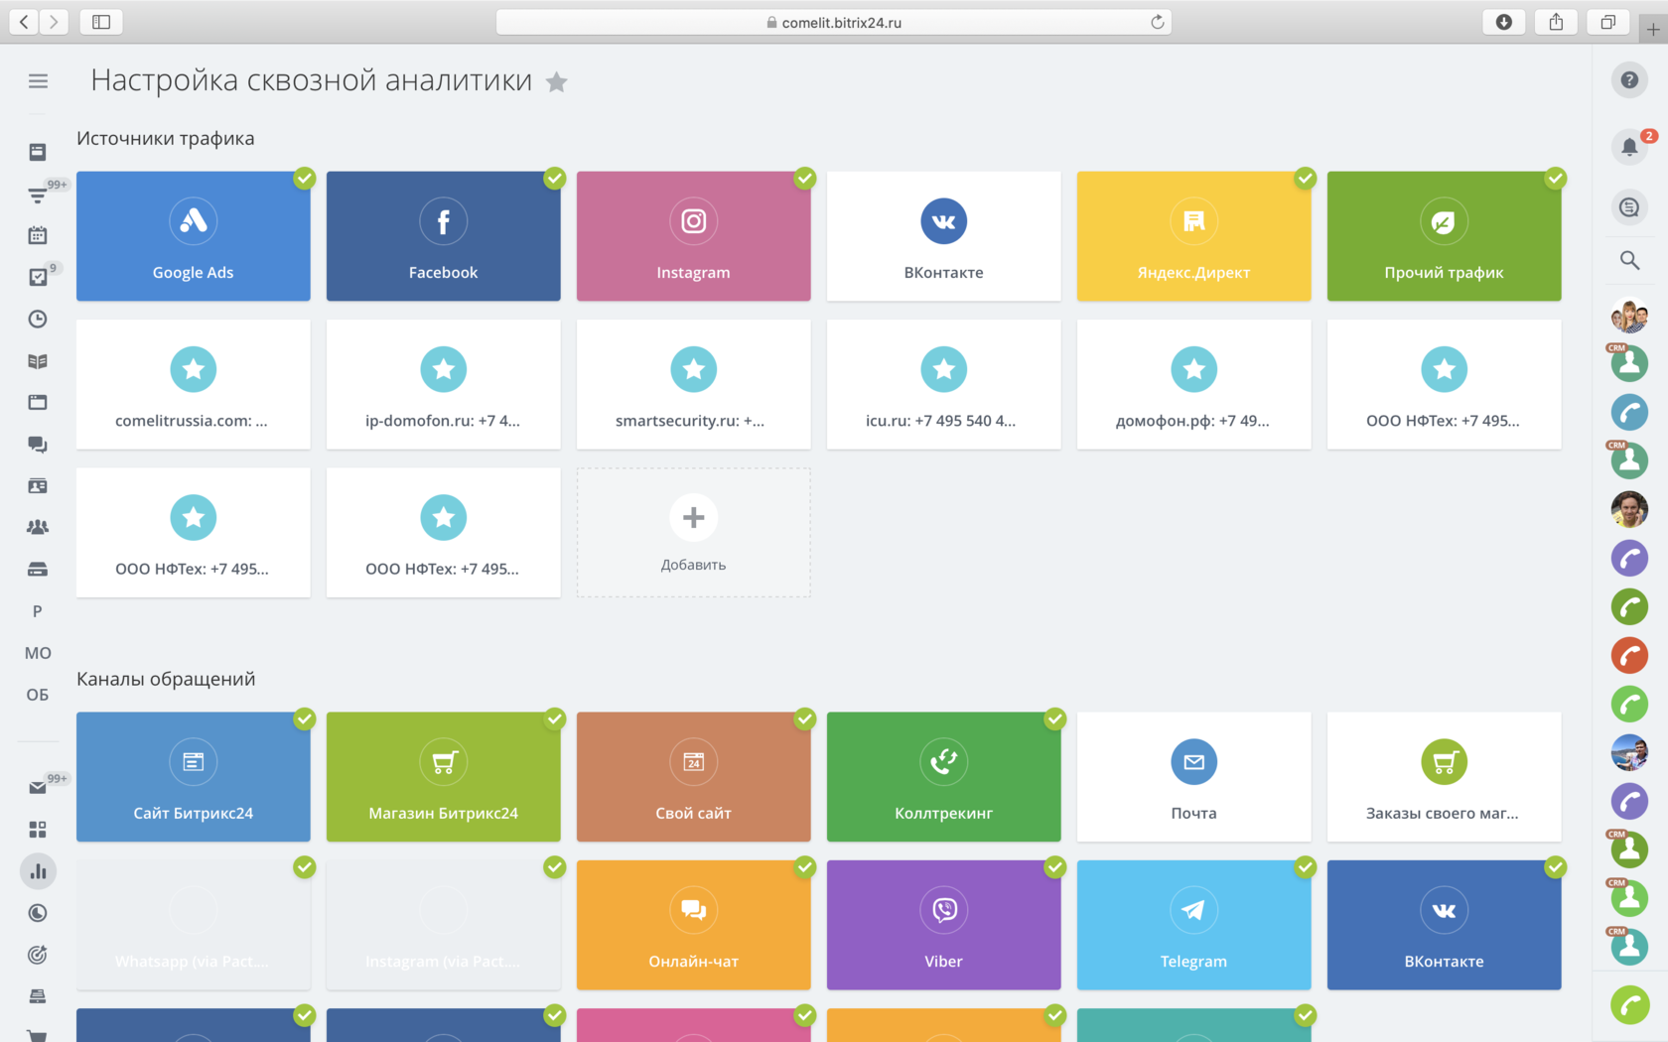Image resolution: width=1668 pixels, height=1042 pixels.
Task: Select the smartsecurity.ru source tile
Action: (x=693, y=384)
